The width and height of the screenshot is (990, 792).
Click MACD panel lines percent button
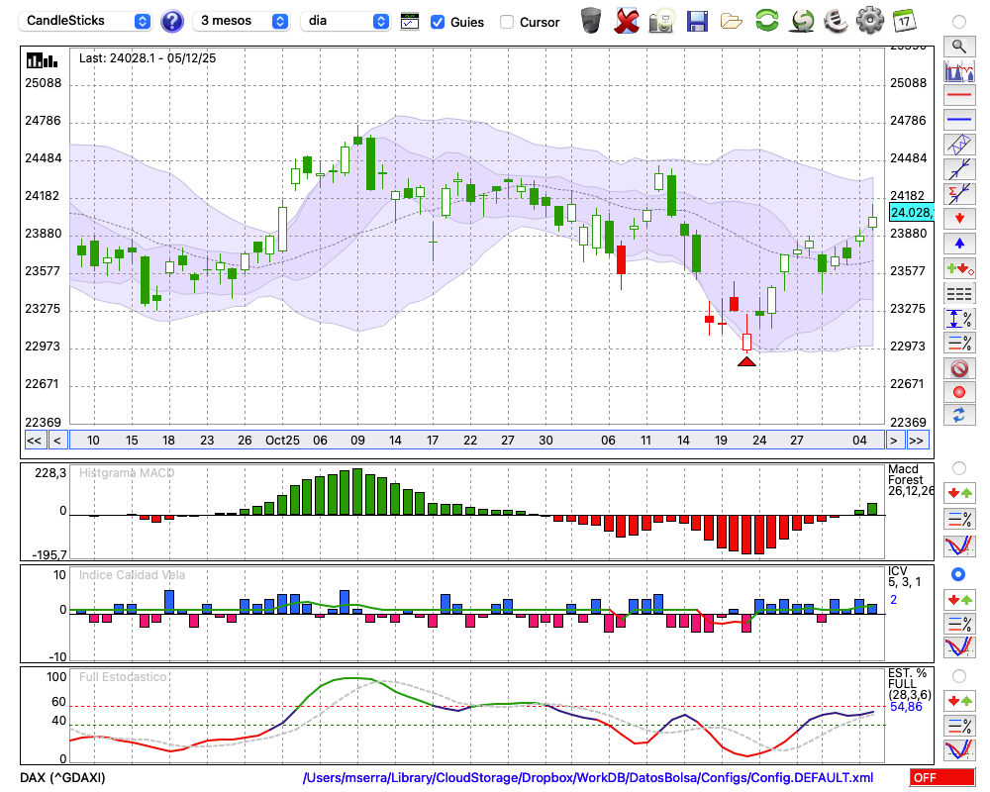[959, 520]
